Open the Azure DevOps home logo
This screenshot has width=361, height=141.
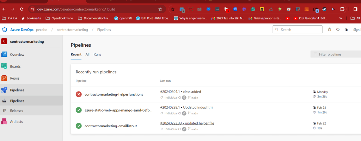tap(4, 30)
